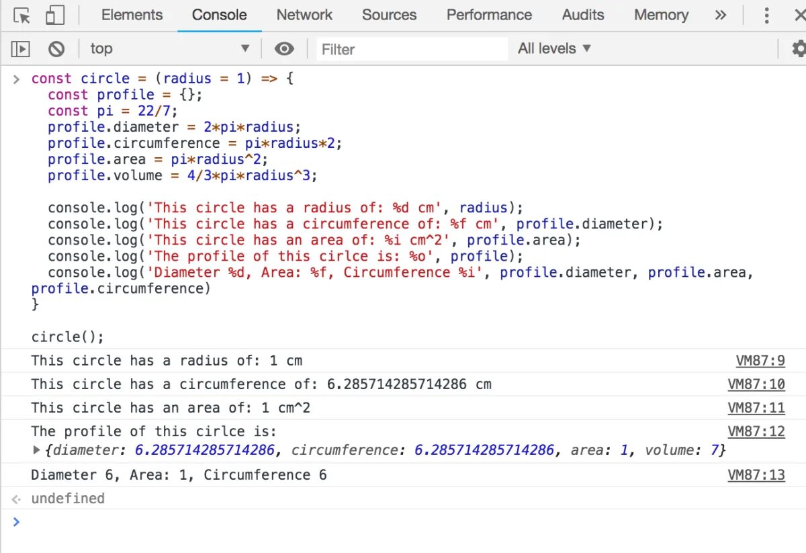
Task: Open console settings gear
Action: click(x=798, y=48)
